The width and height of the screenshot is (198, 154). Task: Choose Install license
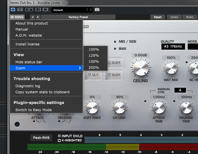tap(46, 44)
